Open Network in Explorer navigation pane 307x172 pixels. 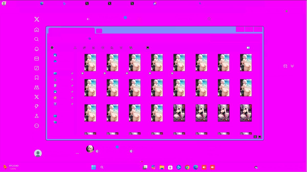click(x=55, y=122)
